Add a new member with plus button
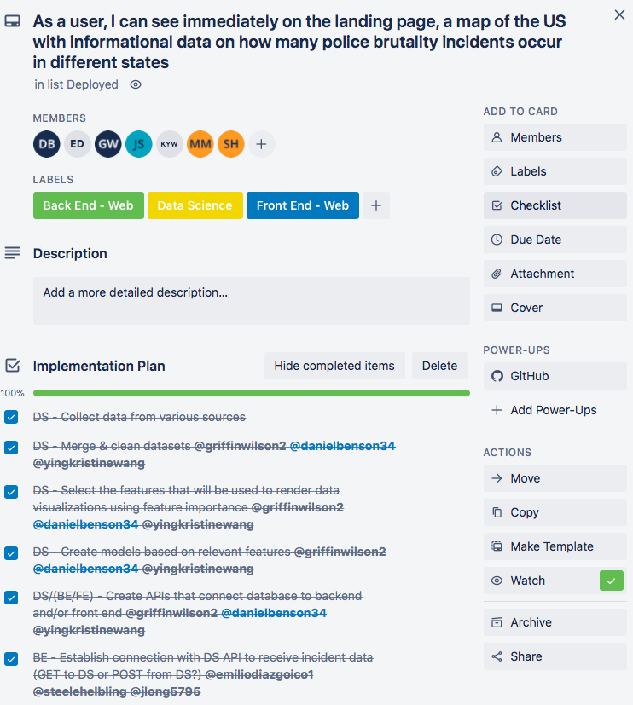Screen dimensions: 633x705 click(262, 144)
